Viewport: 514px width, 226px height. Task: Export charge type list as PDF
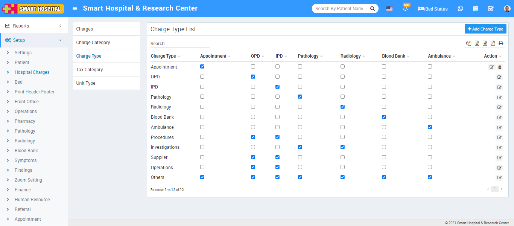click(493, 43)
